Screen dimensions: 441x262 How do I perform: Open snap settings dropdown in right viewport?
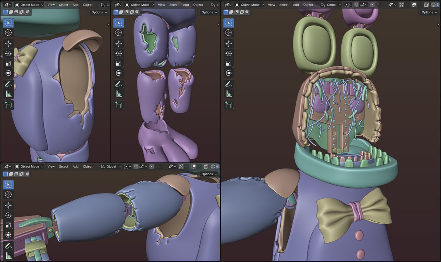pos(364,5)
